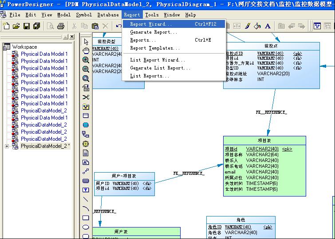Viewport: 335px width, 239px height.
Task: Select the Properties tool in palette
Action: [x=86, y=88]
